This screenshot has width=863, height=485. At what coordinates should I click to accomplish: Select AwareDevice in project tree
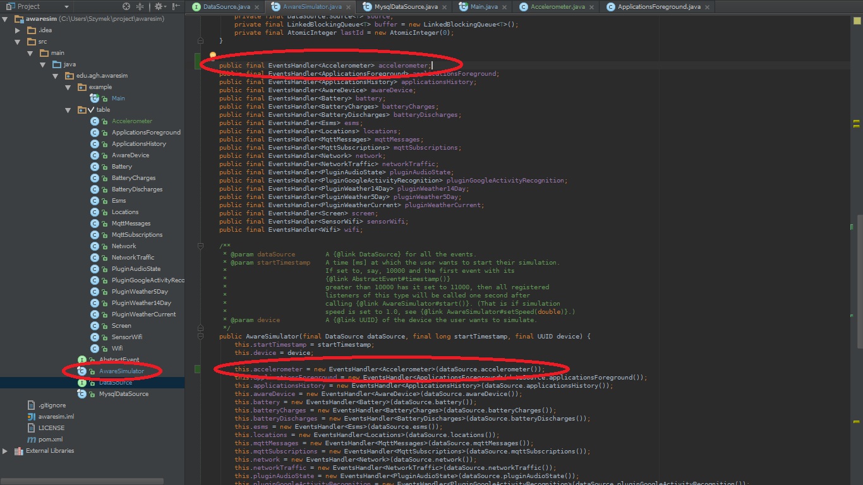click(x=131, y=155)
